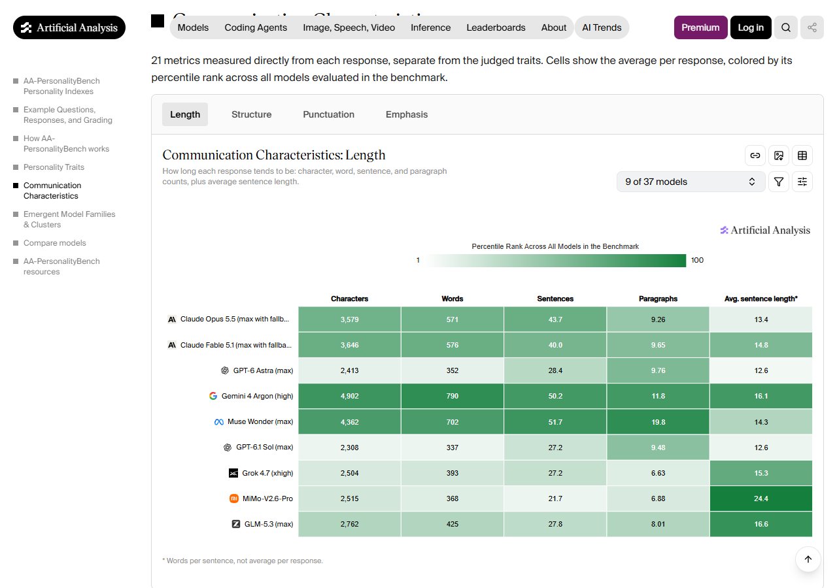The image size is (837, 588).
Task: Go to Personality Traits section
Action: [54, 167]
